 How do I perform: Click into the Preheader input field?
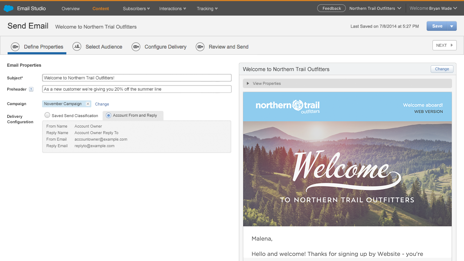137,89
